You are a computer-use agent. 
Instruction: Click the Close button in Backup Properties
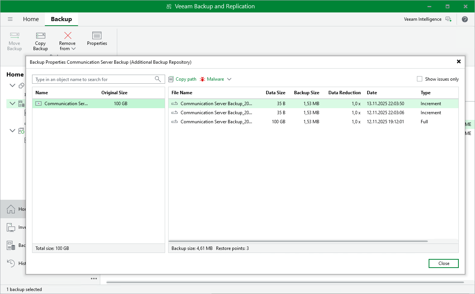[443, 263]
